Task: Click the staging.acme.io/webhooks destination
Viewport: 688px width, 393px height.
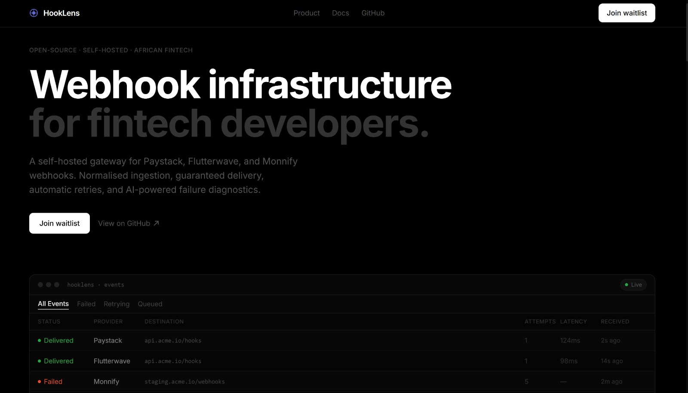Action: [184, 382]
